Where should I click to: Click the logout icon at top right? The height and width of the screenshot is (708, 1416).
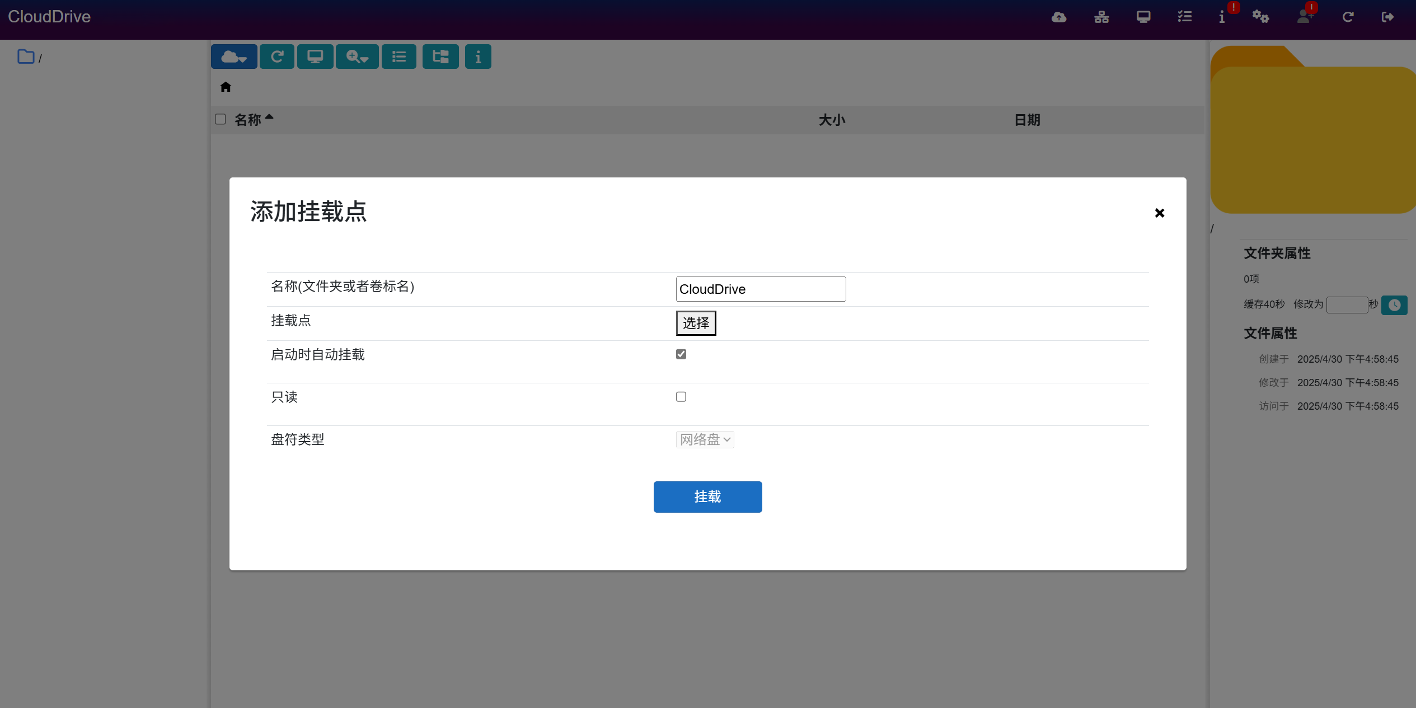point(1389,17)
